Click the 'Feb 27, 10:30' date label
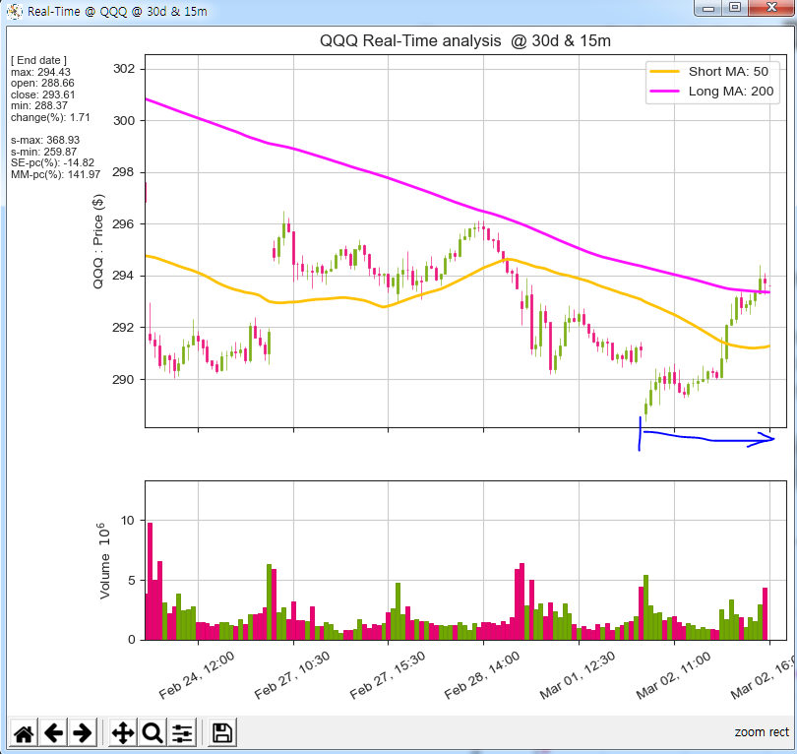Screen dimensions: 797x754 coord(292,675)
